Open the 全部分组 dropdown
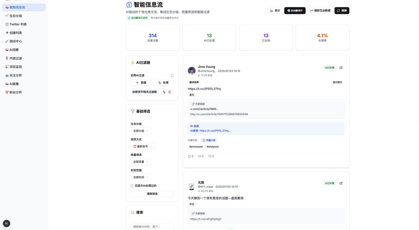The image size is (419, 230). click(141, 131)
